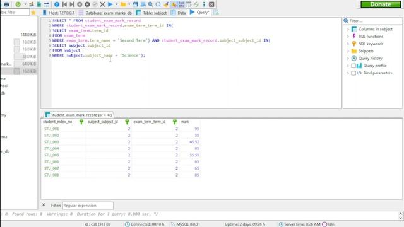This screenshot has height=227, width=404.
Task: Click the blue Help icon
Action: [x=57, y=4]
